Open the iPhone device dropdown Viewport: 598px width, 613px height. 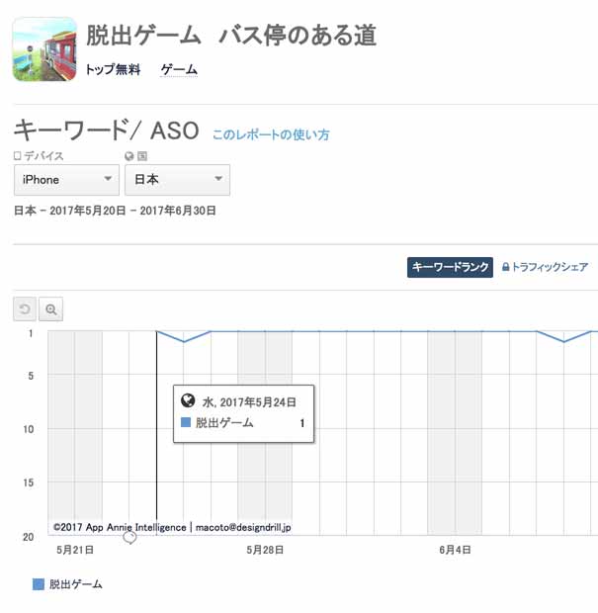pos(66,180)
